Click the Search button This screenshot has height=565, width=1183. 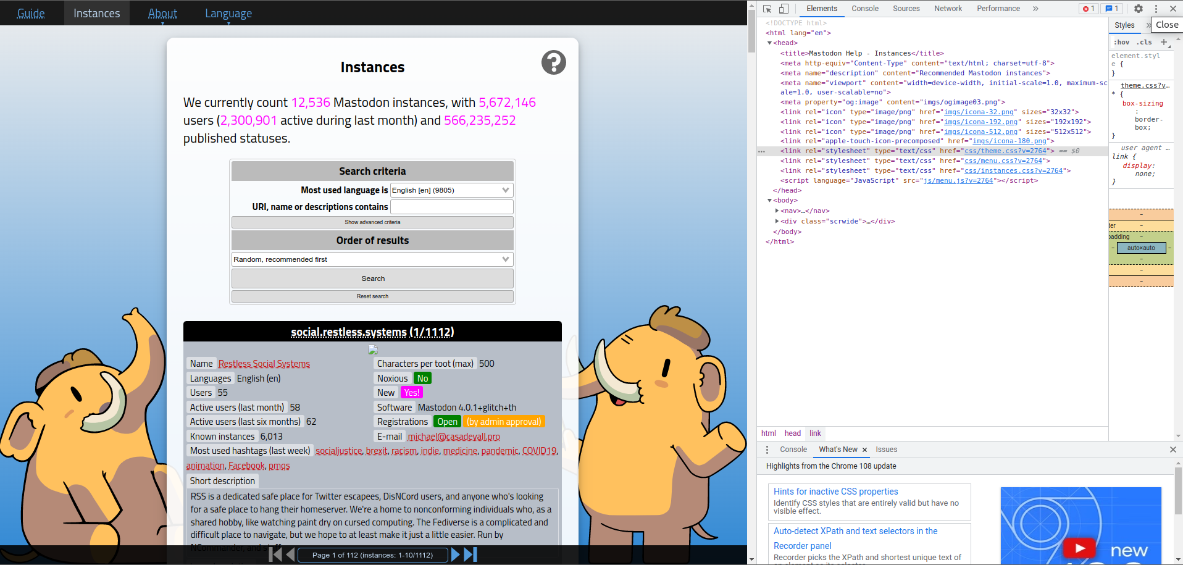coord(372,278)
